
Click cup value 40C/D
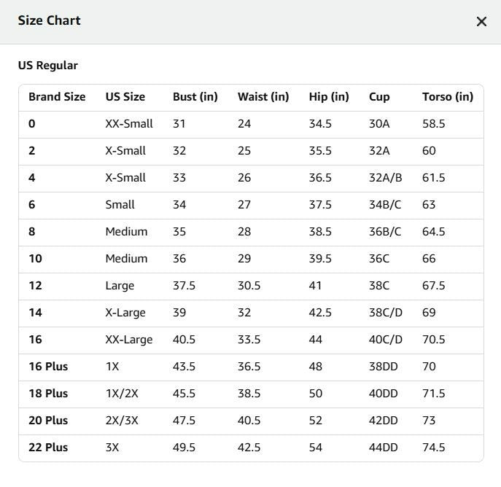tap(386, 340)
